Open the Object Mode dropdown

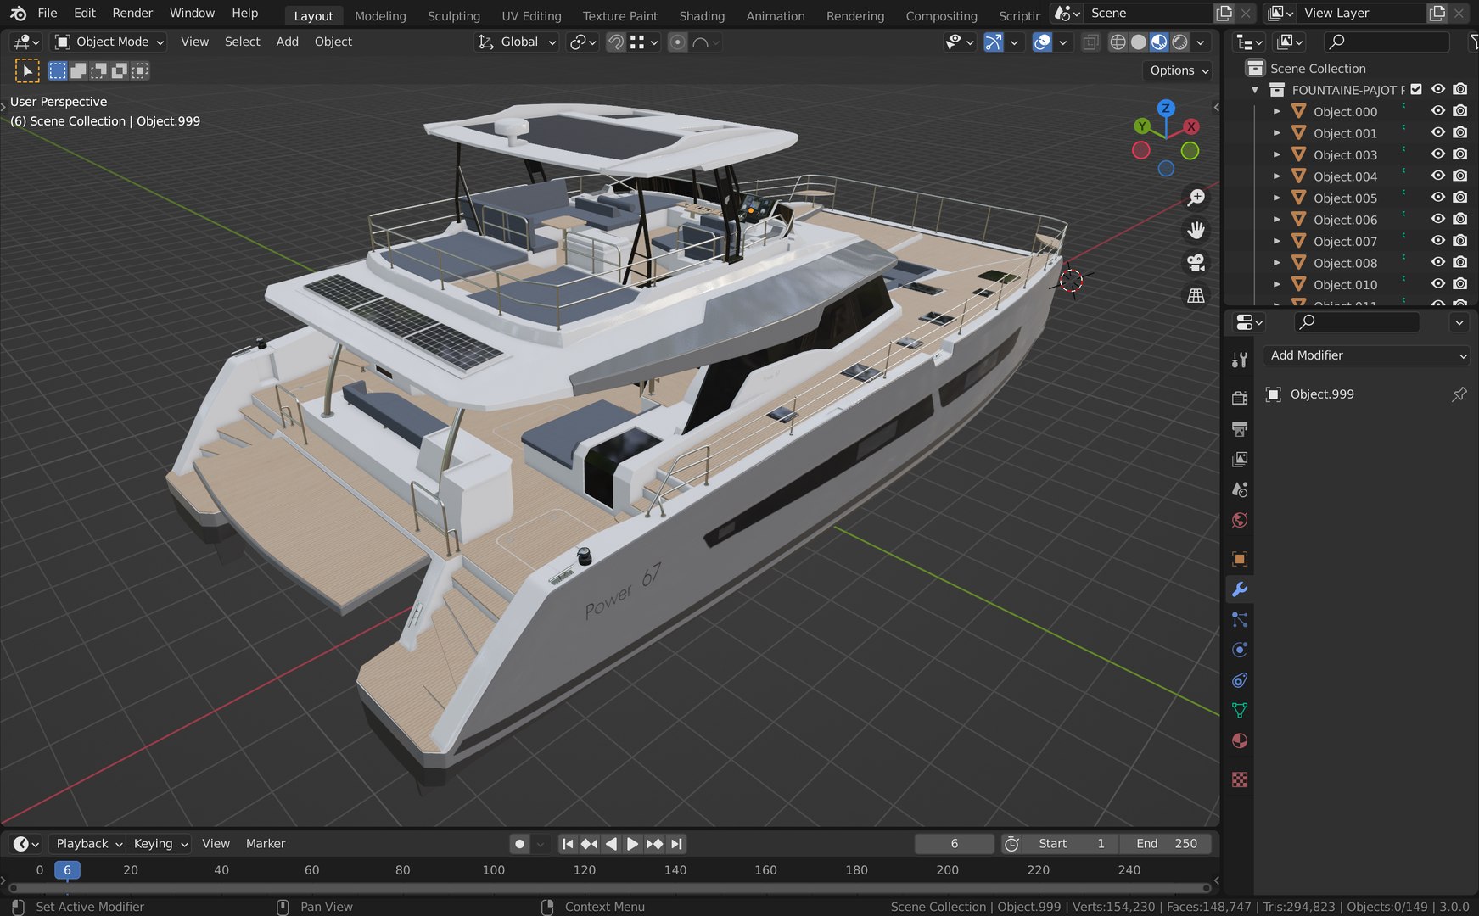[x=109, y=42]
